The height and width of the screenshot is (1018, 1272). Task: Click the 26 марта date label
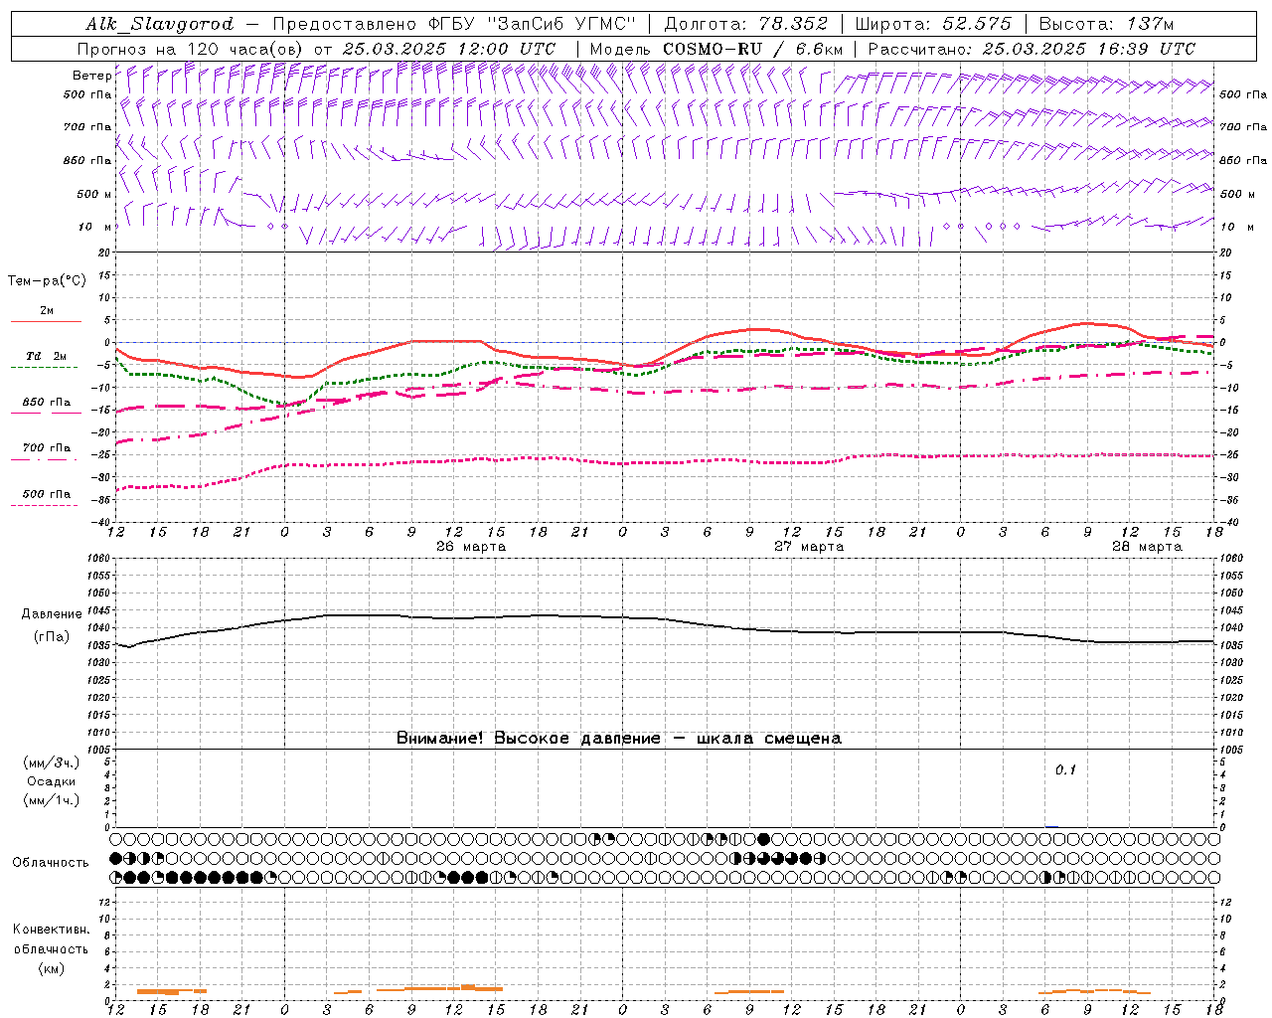click(x=471, y=547)
